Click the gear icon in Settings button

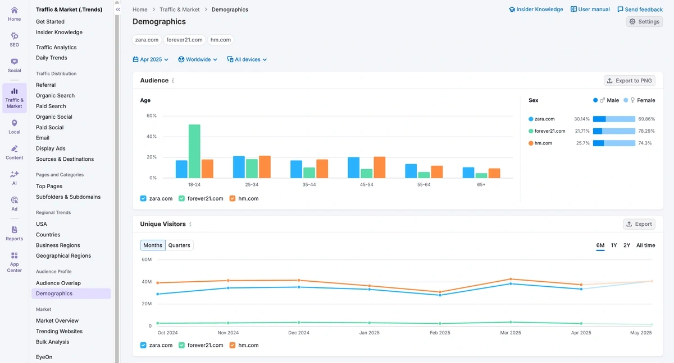point(632,21)
